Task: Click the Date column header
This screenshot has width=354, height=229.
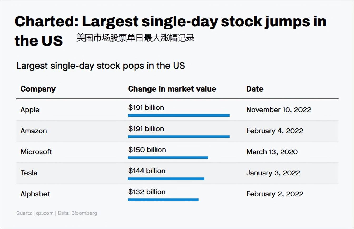Action: tap(255, 89)
